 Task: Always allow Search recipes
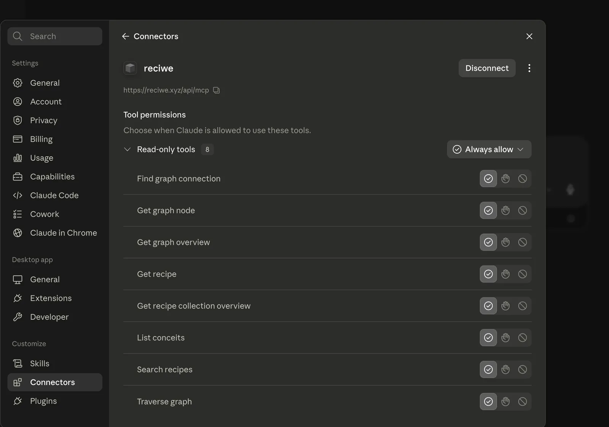pyautogui.click(x=488, y=369)
